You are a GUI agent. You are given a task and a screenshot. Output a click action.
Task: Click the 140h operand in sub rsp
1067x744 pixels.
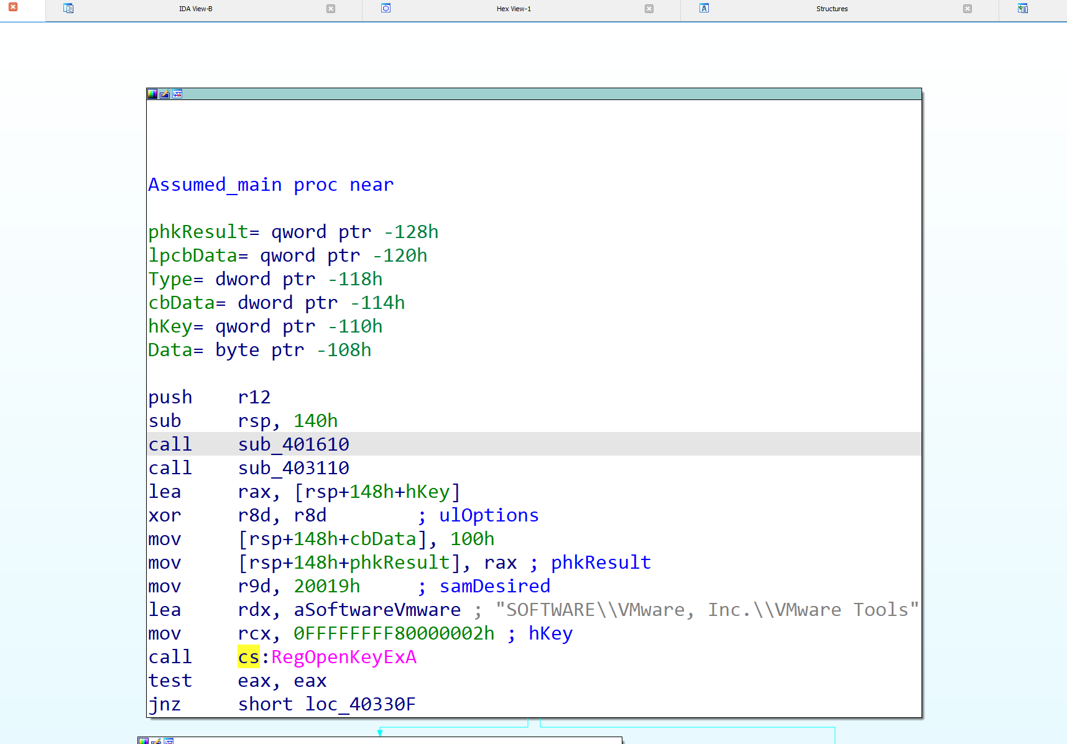316,421
